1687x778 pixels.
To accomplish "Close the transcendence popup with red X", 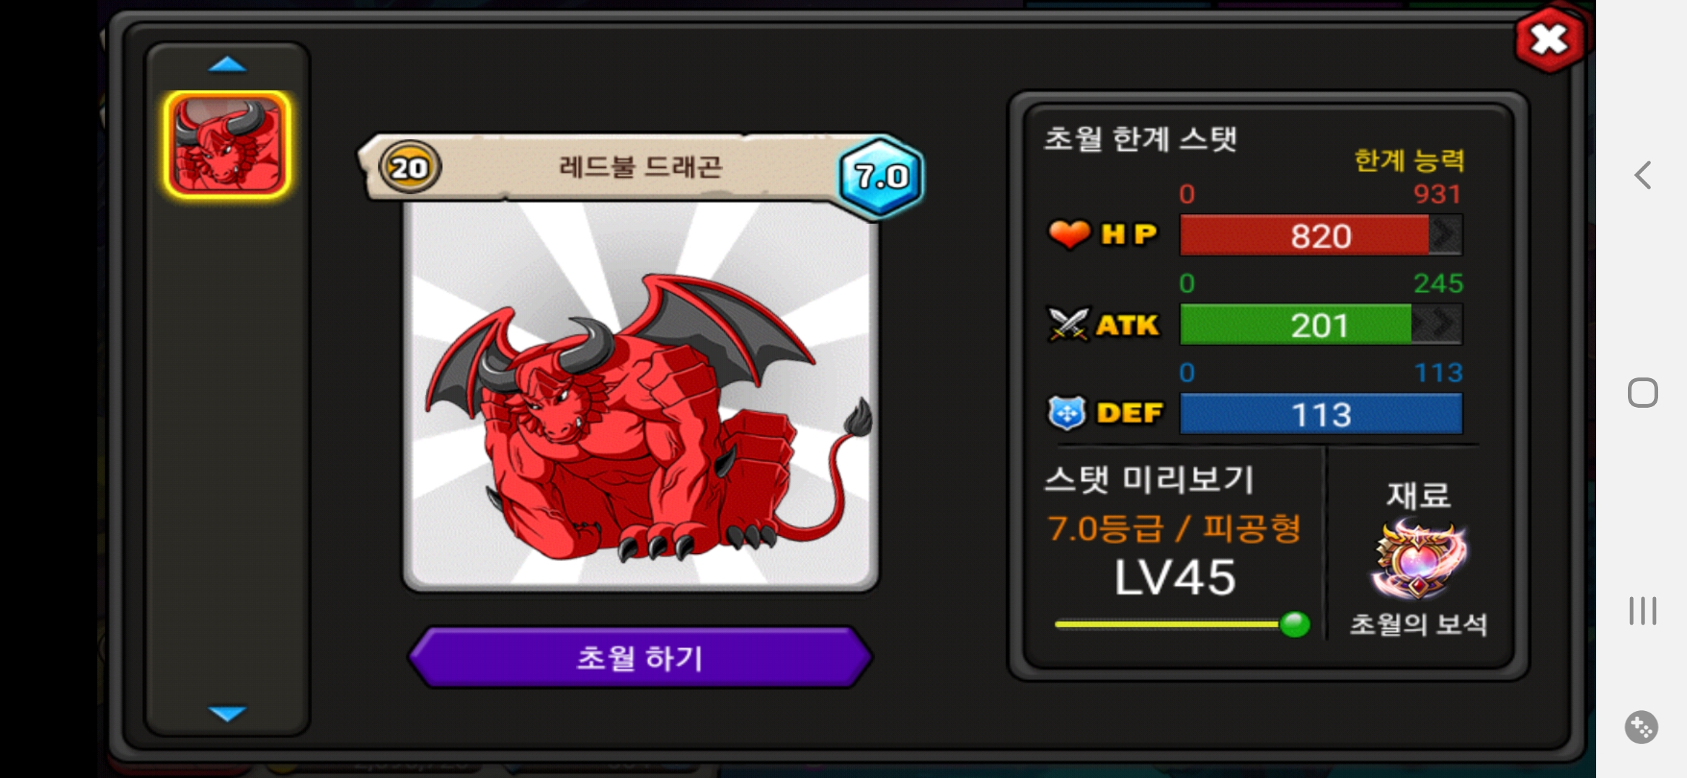I will 1550,40.
